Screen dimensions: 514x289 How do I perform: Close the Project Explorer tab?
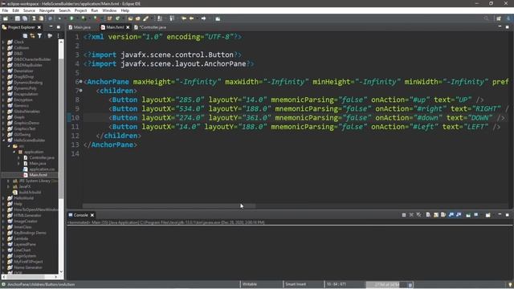[39, 27]
